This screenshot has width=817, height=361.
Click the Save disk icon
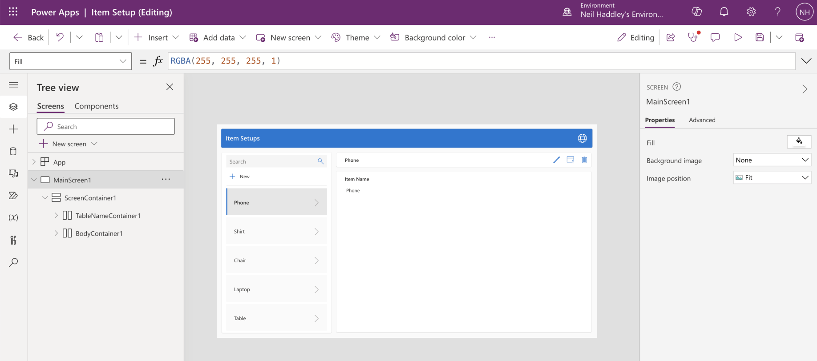pos(760,37)
